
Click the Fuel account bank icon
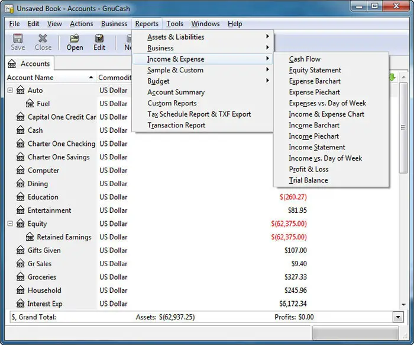[x=30, y=104]
